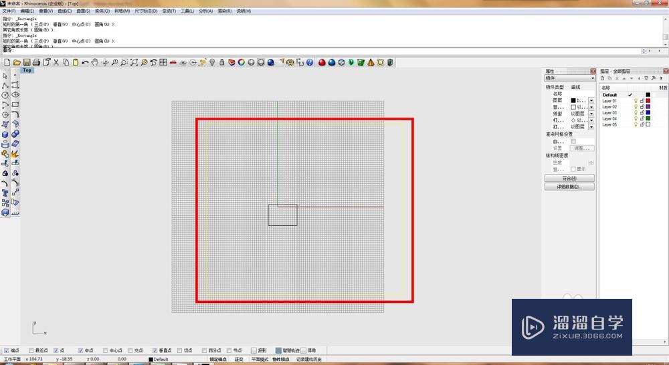The image size is (669, 365).
Task: Enable the 中心点 osnap checkbox
Action: coord(106,350)
